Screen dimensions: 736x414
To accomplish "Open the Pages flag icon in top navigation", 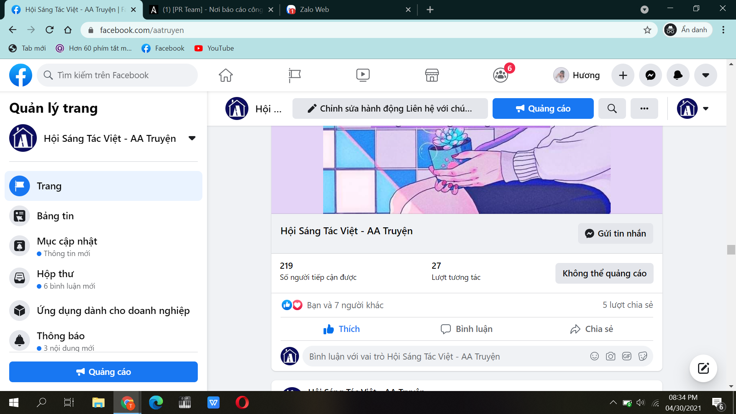I will tap(294, 75).
